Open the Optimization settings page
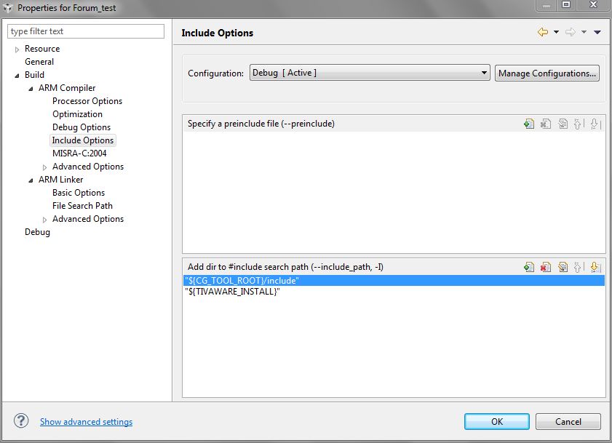Viewport: 612px width, 443px height. 77,114
